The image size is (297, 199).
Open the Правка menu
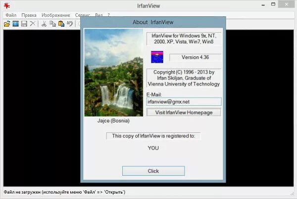point(29,15)
